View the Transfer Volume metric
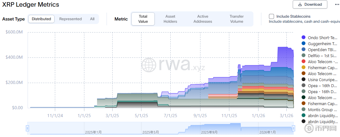The image size is (340, 137). click(237, 19)
